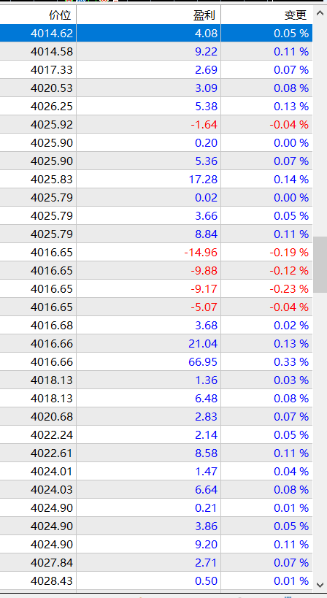Select the row with price 4028.43
This screenshot has height=598, width=327.
point(156,580)
